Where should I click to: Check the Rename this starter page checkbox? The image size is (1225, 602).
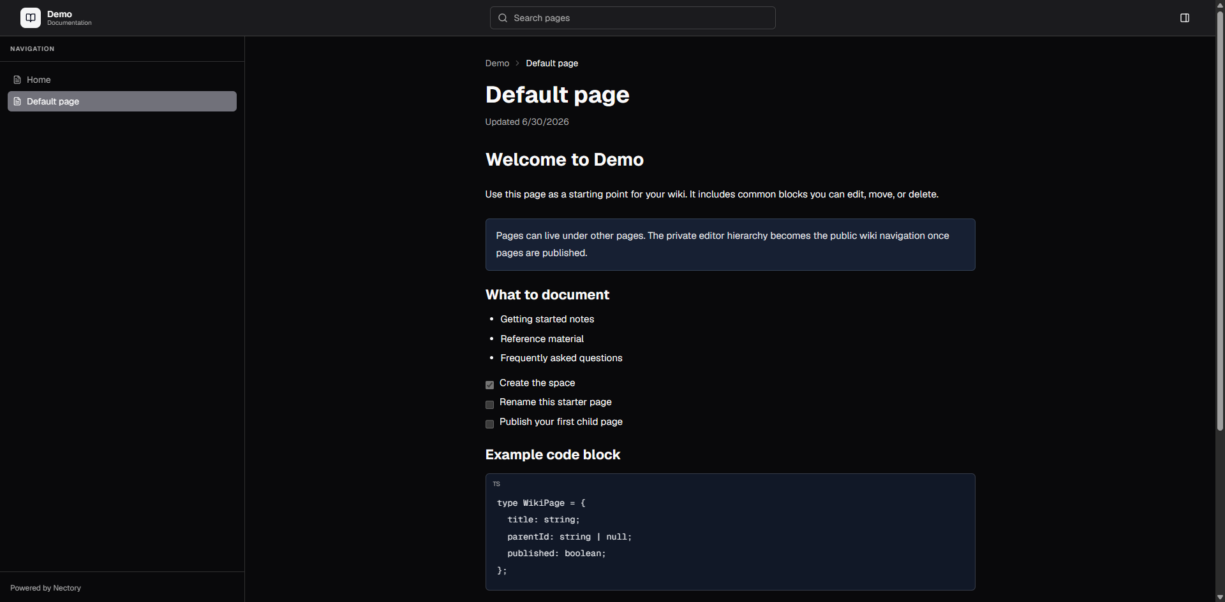(489, 405)
